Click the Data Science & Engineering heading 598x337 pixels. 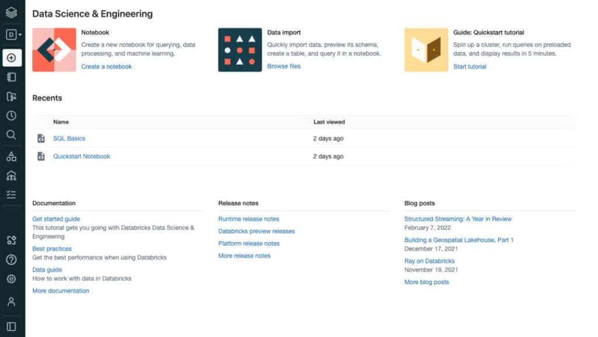coord(92,13)
